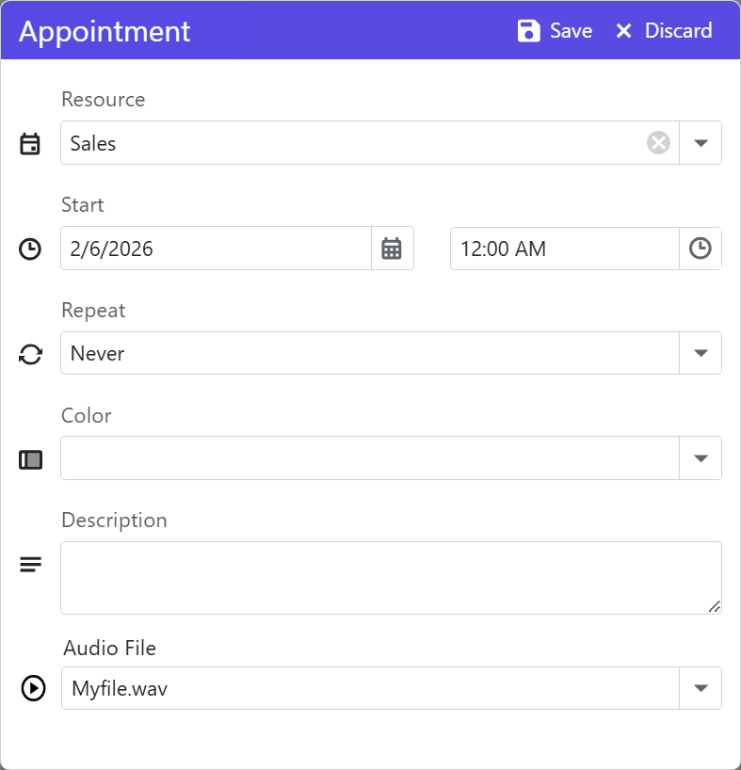
Task: Click the play audio file icon
Action: (x=32, y=688)
